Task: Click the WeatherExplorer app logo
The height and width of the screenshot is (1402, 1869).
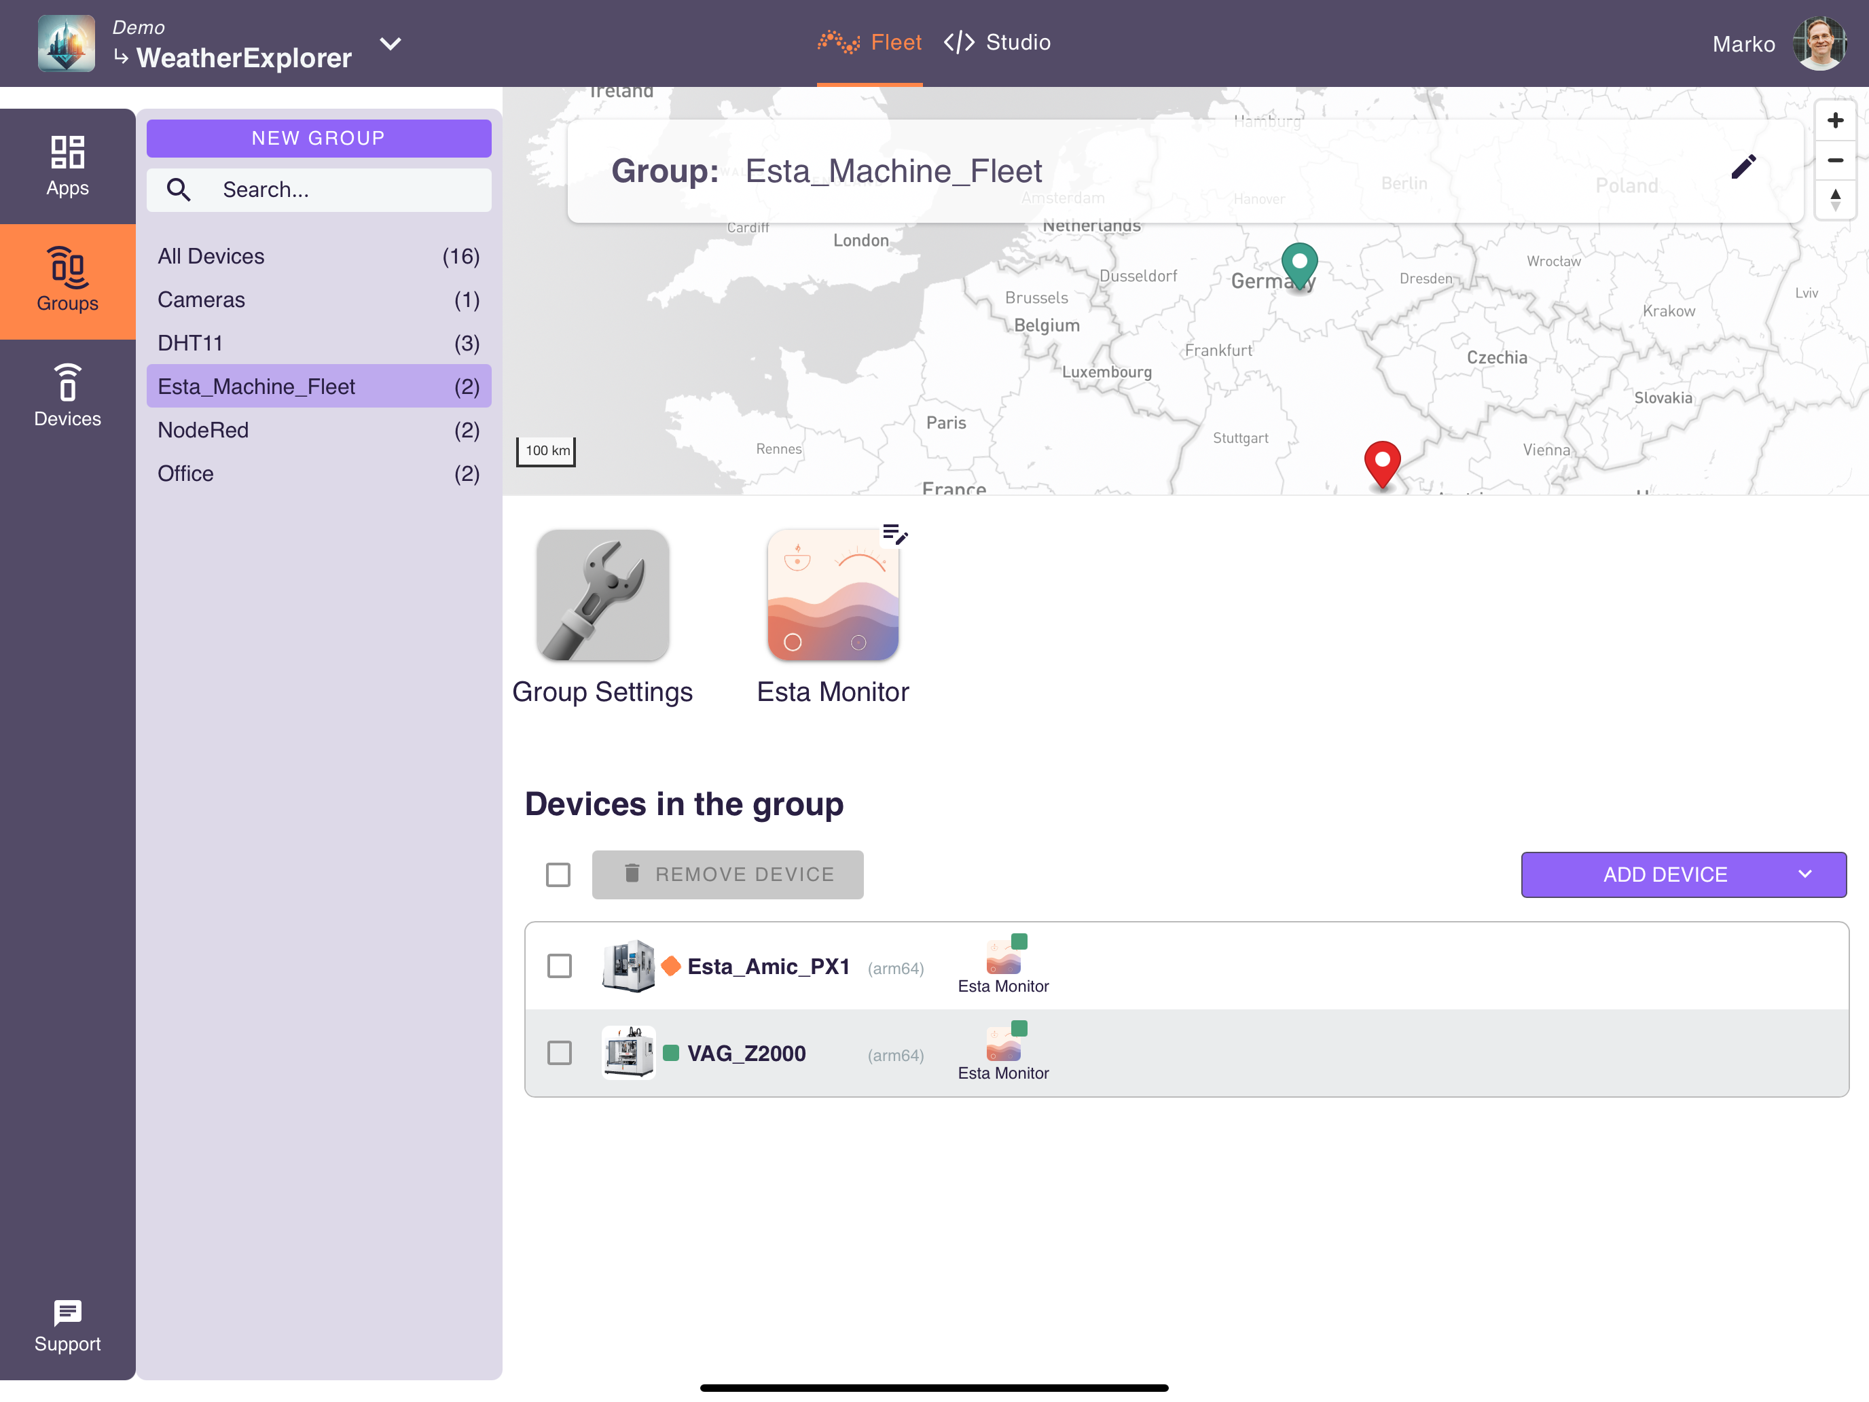Action: 67,43
